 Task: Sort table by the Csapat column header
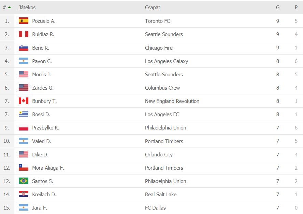point(153,7)
